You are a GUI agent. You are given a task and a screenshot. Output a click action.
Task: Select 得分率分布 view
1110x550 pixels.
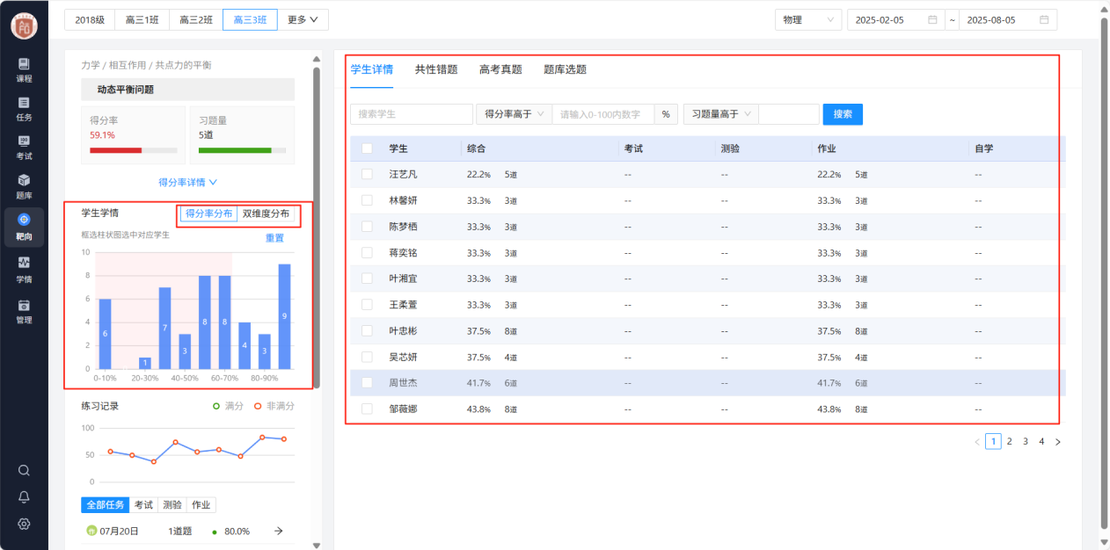(208, 213)
